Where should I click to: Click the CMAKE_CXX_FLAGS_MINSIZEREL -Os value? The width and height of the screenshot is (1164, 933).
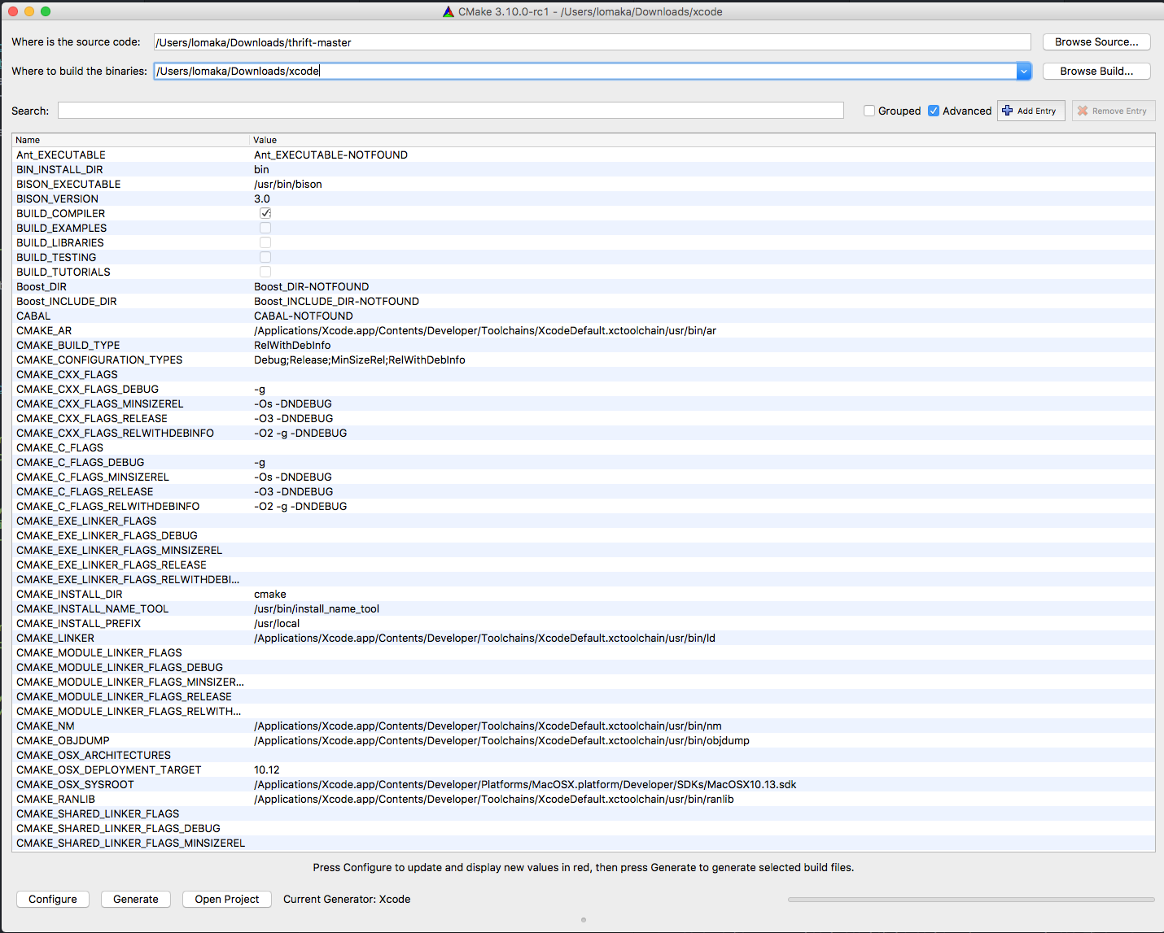(x=293, y=403)
